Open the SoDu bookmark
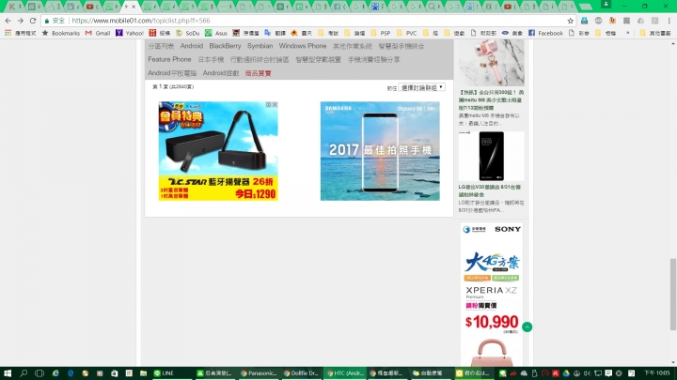Viewport: 677px width, 380px height. (188, 33)
